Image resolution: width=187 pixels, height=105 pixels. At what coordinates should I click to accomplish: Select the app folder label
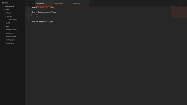point(7,10)
